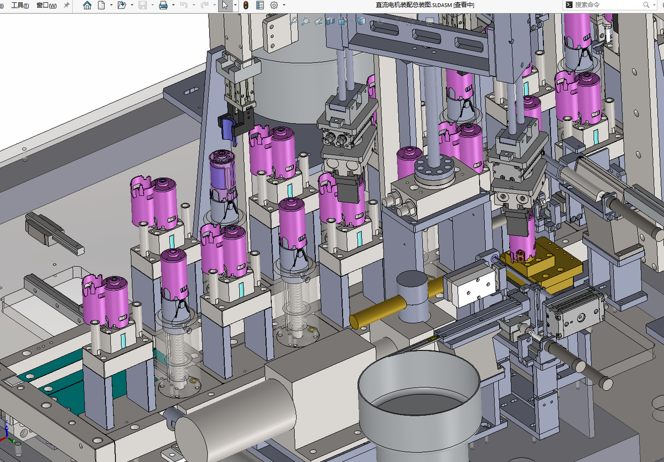Activate the Section View icon
The height and width of the screenshot is (462, 664).
click(330, 21)
